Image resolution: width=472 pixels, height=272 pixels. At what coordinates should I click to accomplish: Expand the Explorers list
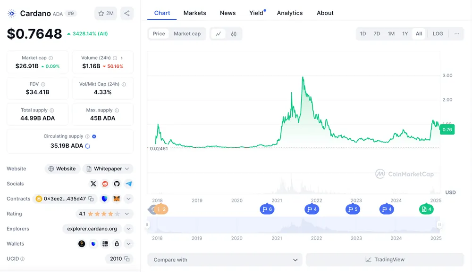(128, 229)
